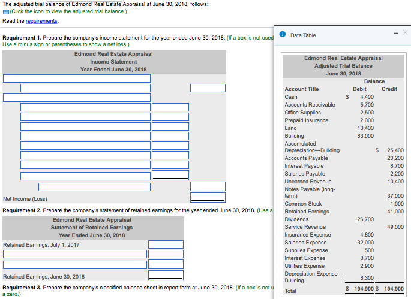411x299 pixels.
Task: Click the Data Table title text
Action: (x=303, y=35)
